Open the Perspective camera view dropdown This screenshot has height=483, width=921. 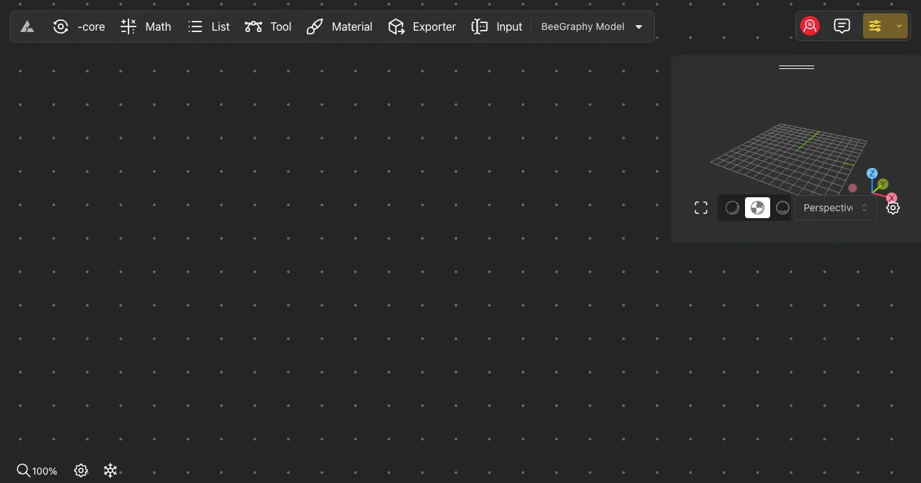tap(835, 208)
